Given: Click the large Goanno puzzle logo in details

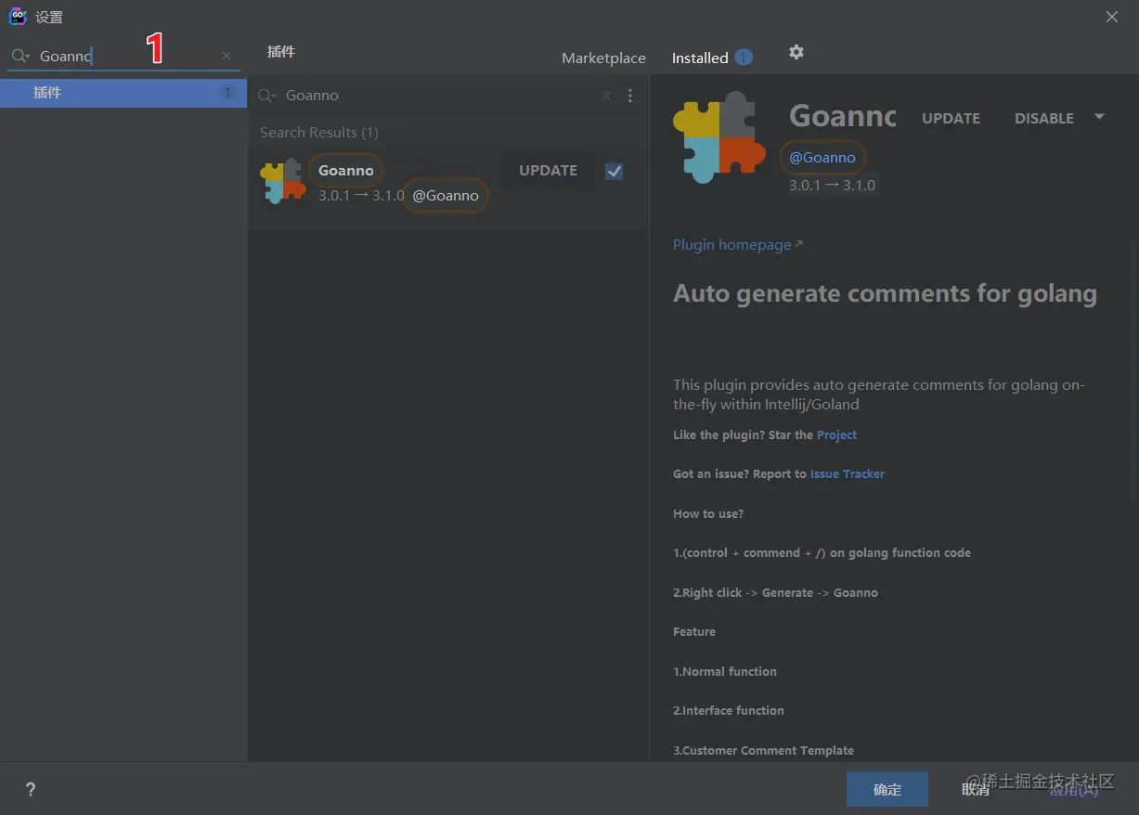Looking at the screenshot, I should coord(719,137).
